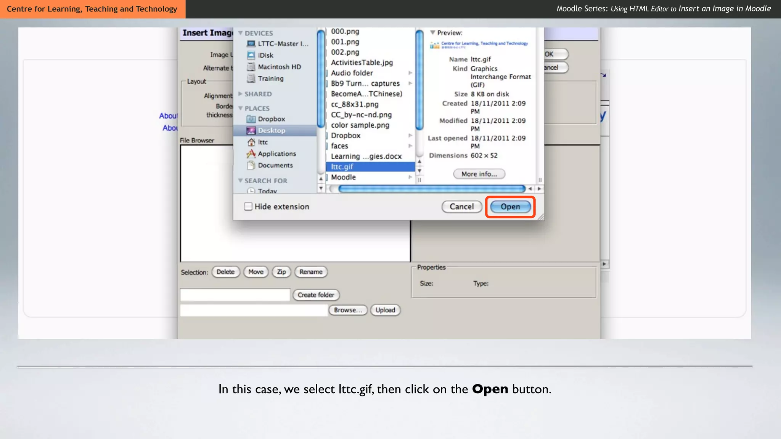This screenshot has height=439, width=781.
Task: Click the lttc home folder icon
Action: 251,142
